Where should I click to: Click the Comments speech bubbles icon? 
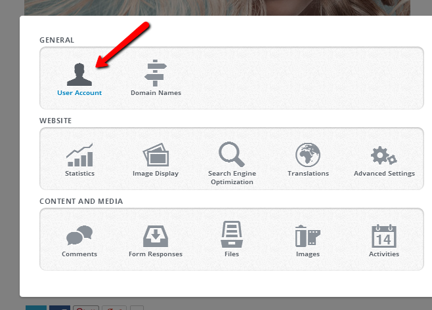(x=79, y=236)
